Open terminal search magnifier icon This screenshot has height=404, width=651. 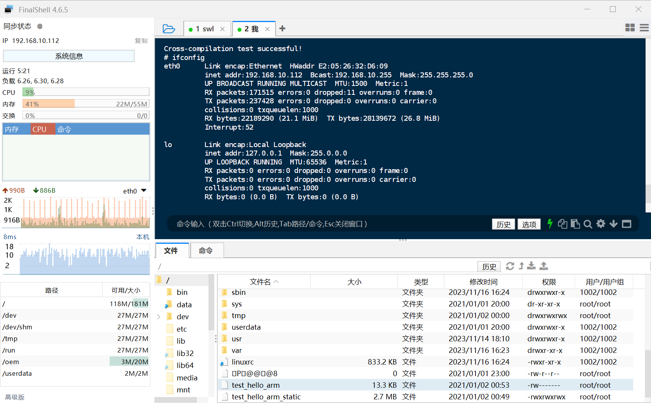[588, 224]
